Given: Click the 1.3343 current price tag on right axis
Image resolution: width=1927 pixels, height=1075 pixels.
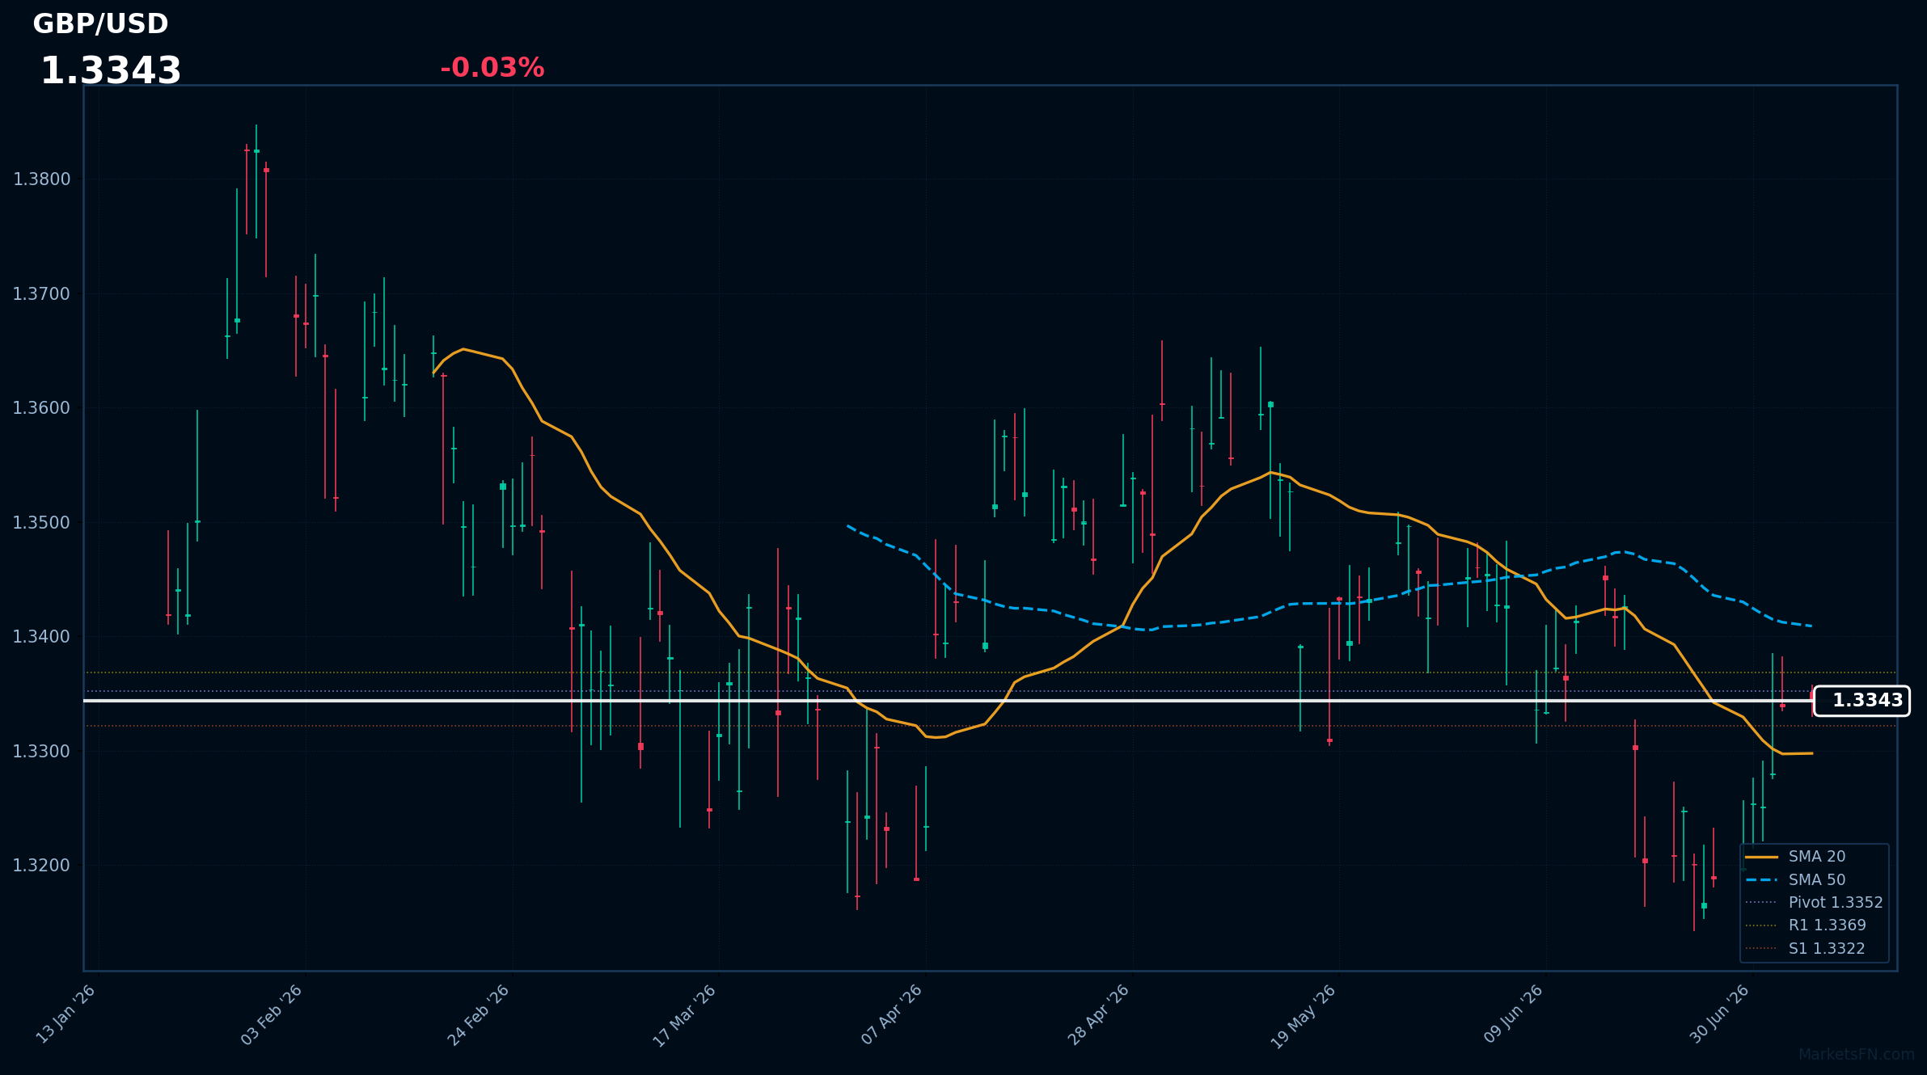Looking at the screenshot, I should (1861, 701).
